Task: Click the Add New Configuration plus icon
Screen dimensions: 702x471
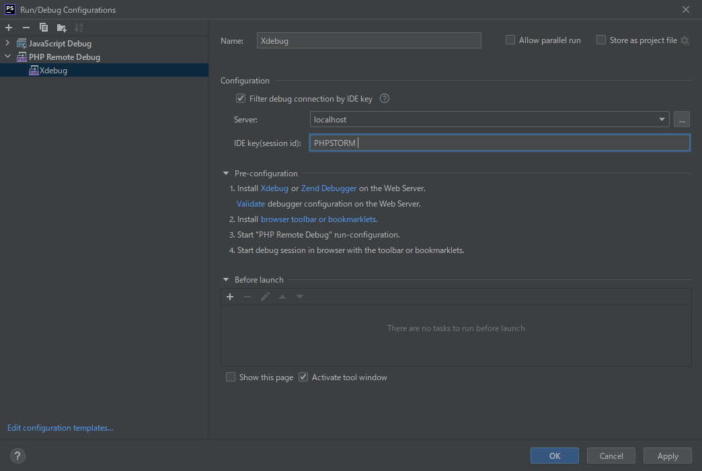Action: (x=9, y=28)
